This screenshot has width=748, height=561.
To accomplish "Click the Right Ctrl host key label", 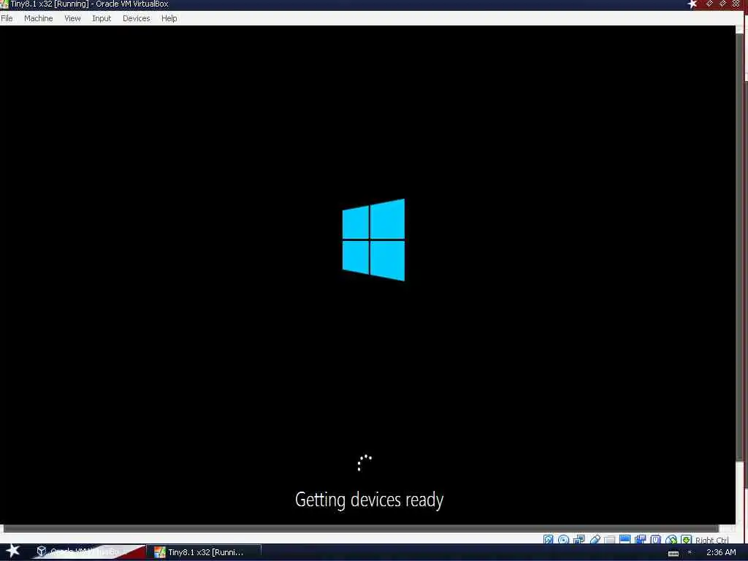I will tap(711, 540).
